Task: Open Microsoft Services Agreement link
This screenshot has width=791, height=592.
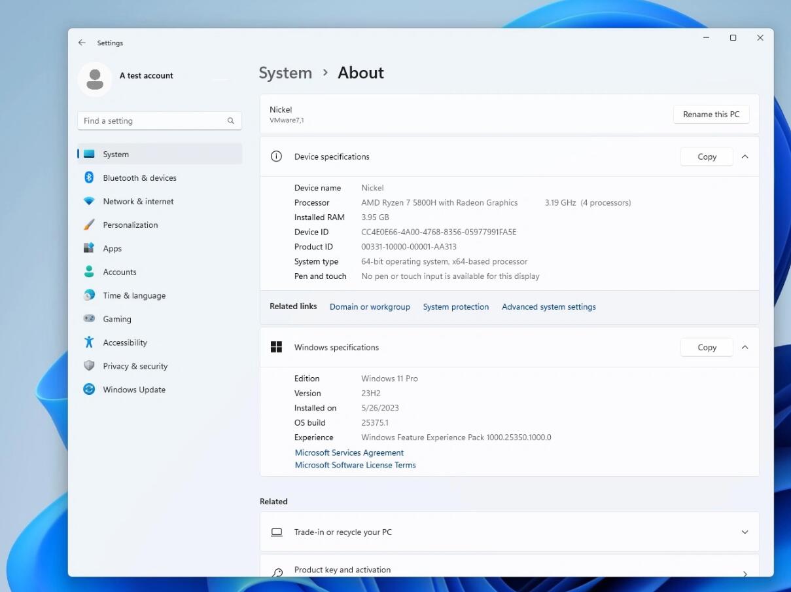Action: click(349, 453)
